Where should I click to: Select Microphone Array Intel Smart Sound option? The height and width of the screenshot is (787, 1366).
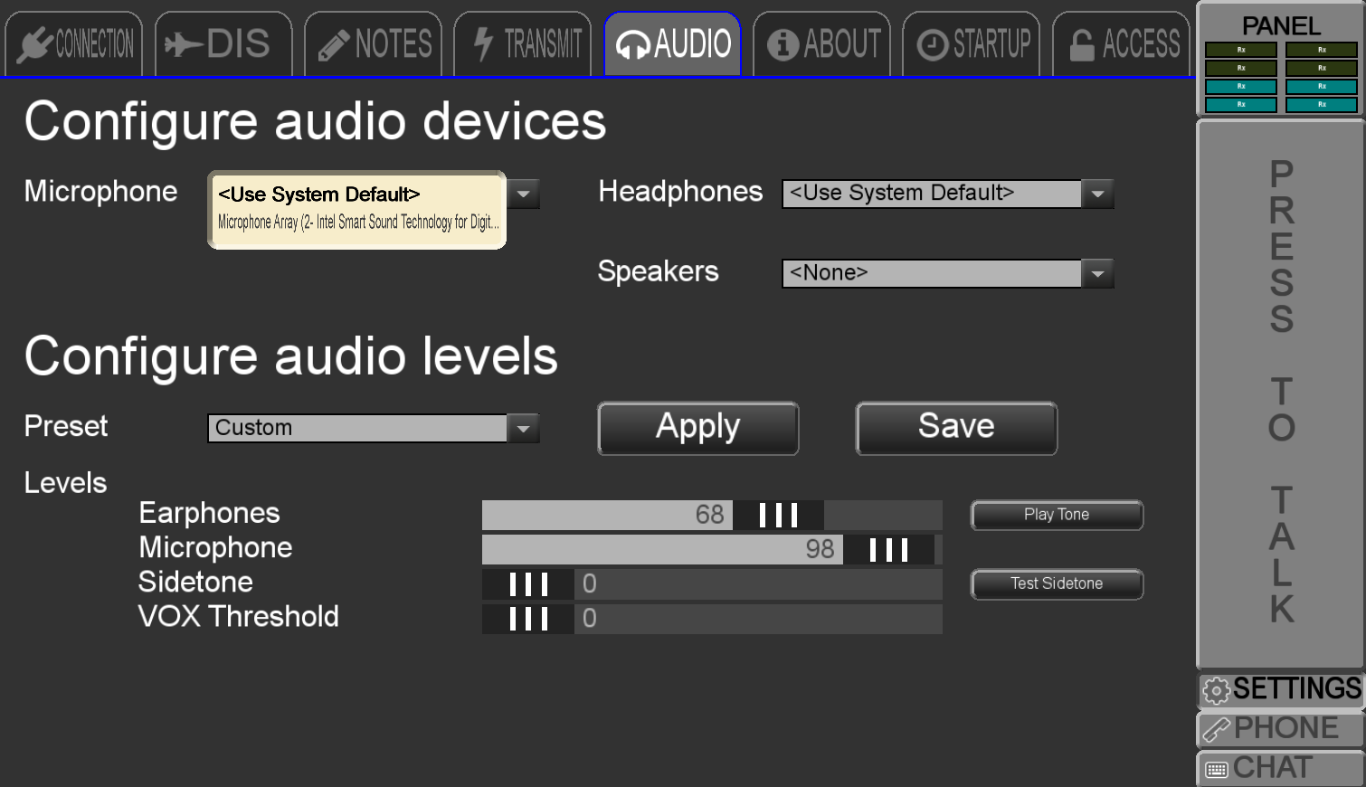coord(356,223)
